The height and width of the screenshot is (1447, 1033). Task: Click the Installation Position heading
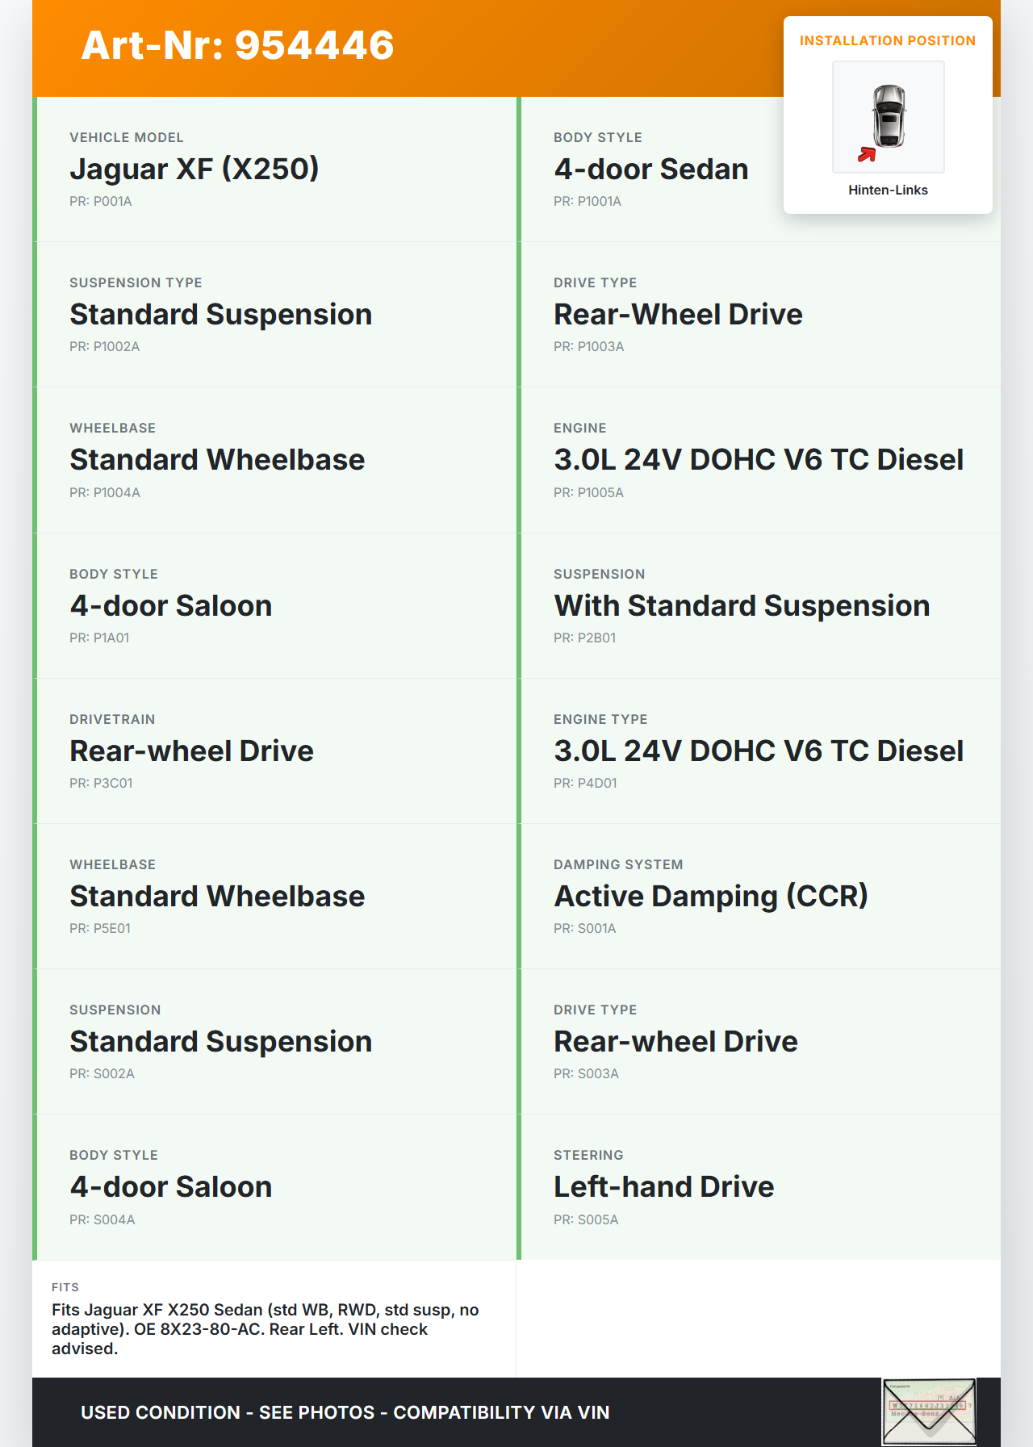pyautogui.click(x=887, y=41)
